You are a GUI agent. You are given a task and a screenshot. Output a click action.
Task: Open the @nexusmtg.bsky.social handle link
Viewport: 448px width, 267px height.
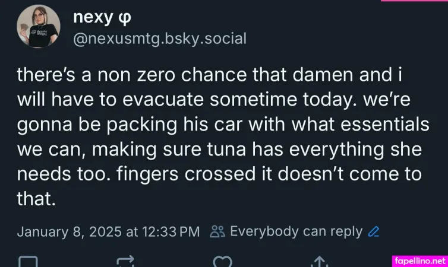(x=159, y=39)
